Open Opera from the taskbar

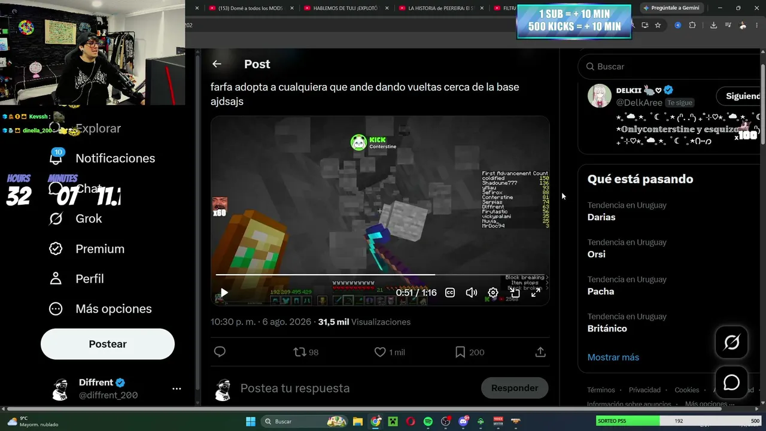pos(411,421)
